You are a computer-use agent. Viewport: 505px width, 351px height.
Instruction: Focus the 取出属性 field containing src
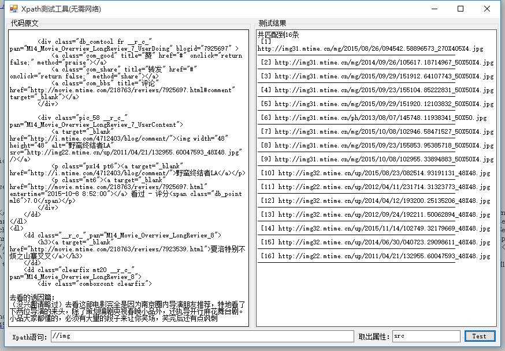pyautogui.click(x=426, y=336)
